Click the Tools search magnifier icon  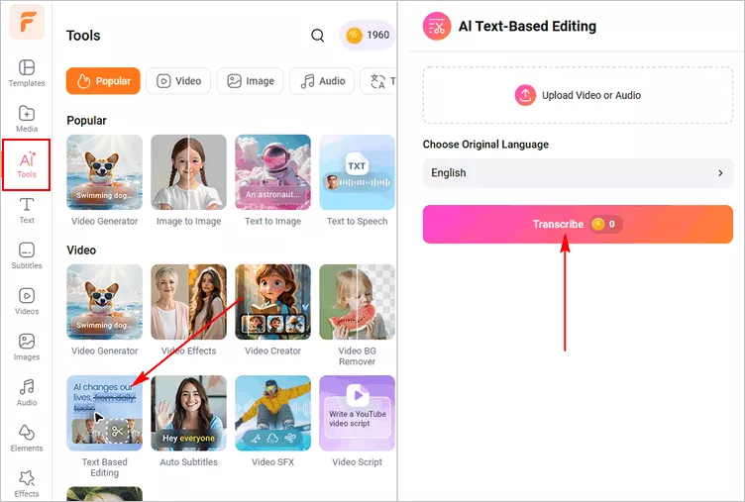pos(317,35)
